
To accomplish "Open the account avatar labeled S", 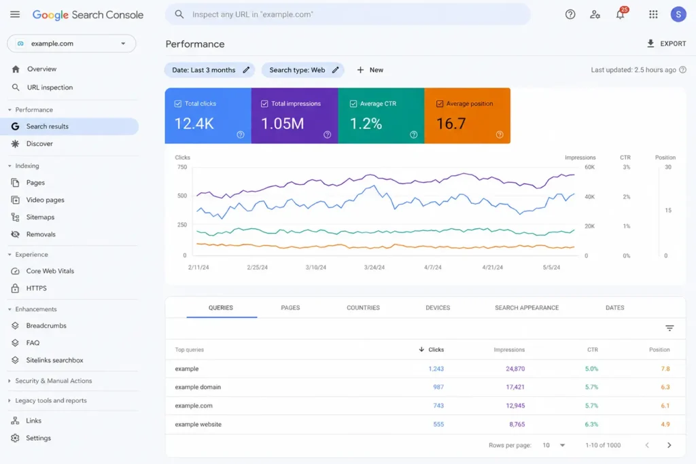I will pyautogui.click(x=678, y=15).
